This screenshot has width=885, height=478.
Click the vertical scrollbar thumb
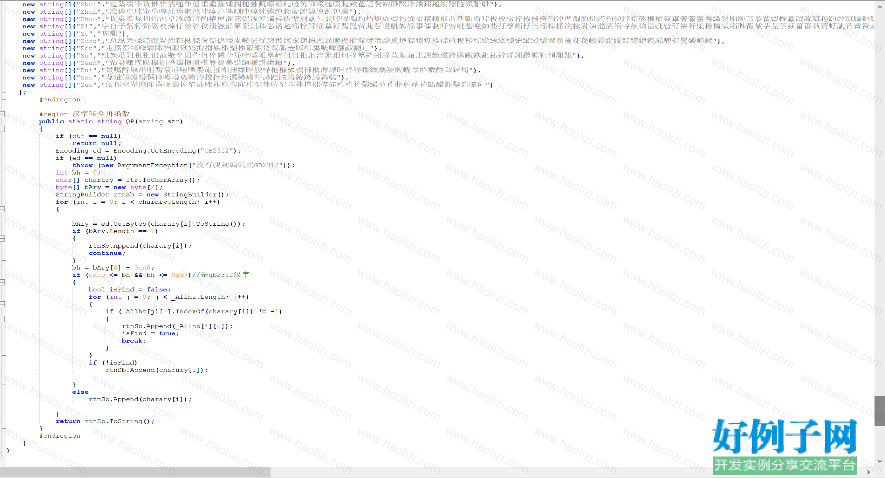pos(879,411)
